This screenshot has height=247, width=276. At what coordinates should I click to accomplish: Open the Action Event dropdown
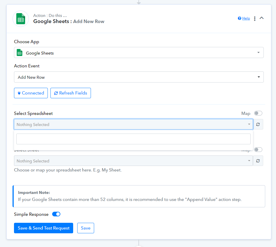point(139,77)
